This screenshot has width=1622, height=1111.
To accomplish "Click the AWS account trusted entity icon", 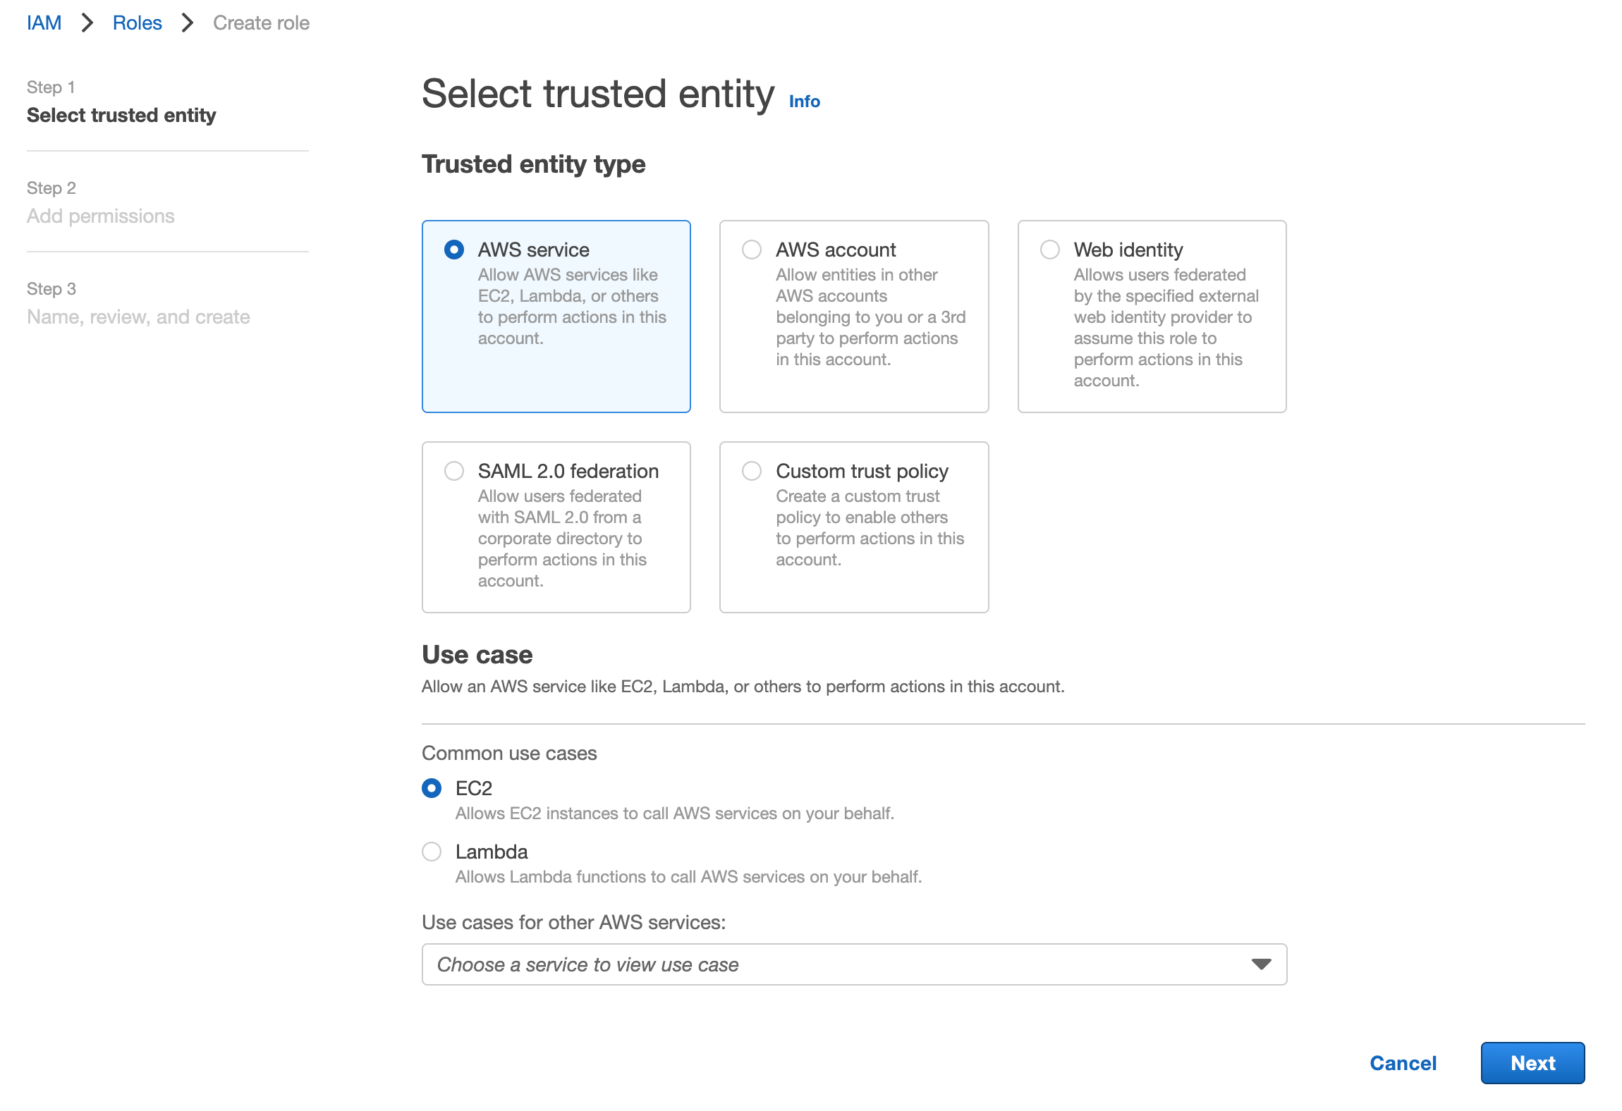I will [x=753, y=249].
